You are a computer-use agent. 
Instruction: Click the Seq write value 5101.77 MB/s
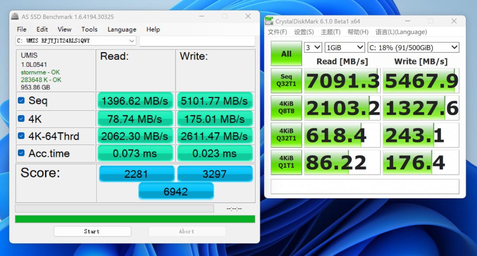coord(215,101)
